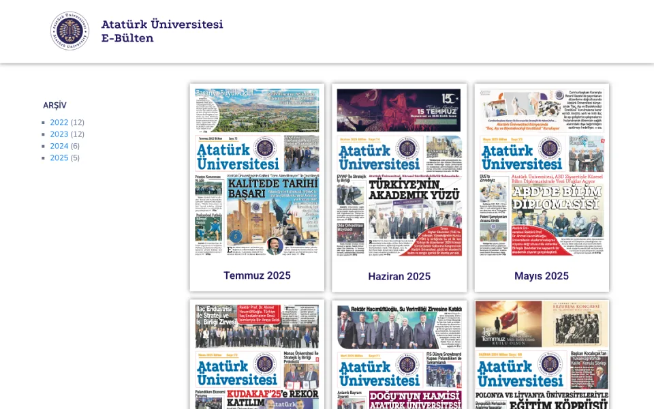This screenshot has height=409, width=654.
Task: Open the Eğitim Köprüsü bulletin cover
Action: tap(542, 354)
